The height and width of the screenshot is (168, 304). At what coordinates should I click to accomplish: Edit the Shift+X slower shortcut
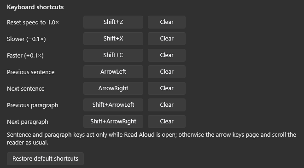(113, 39)
